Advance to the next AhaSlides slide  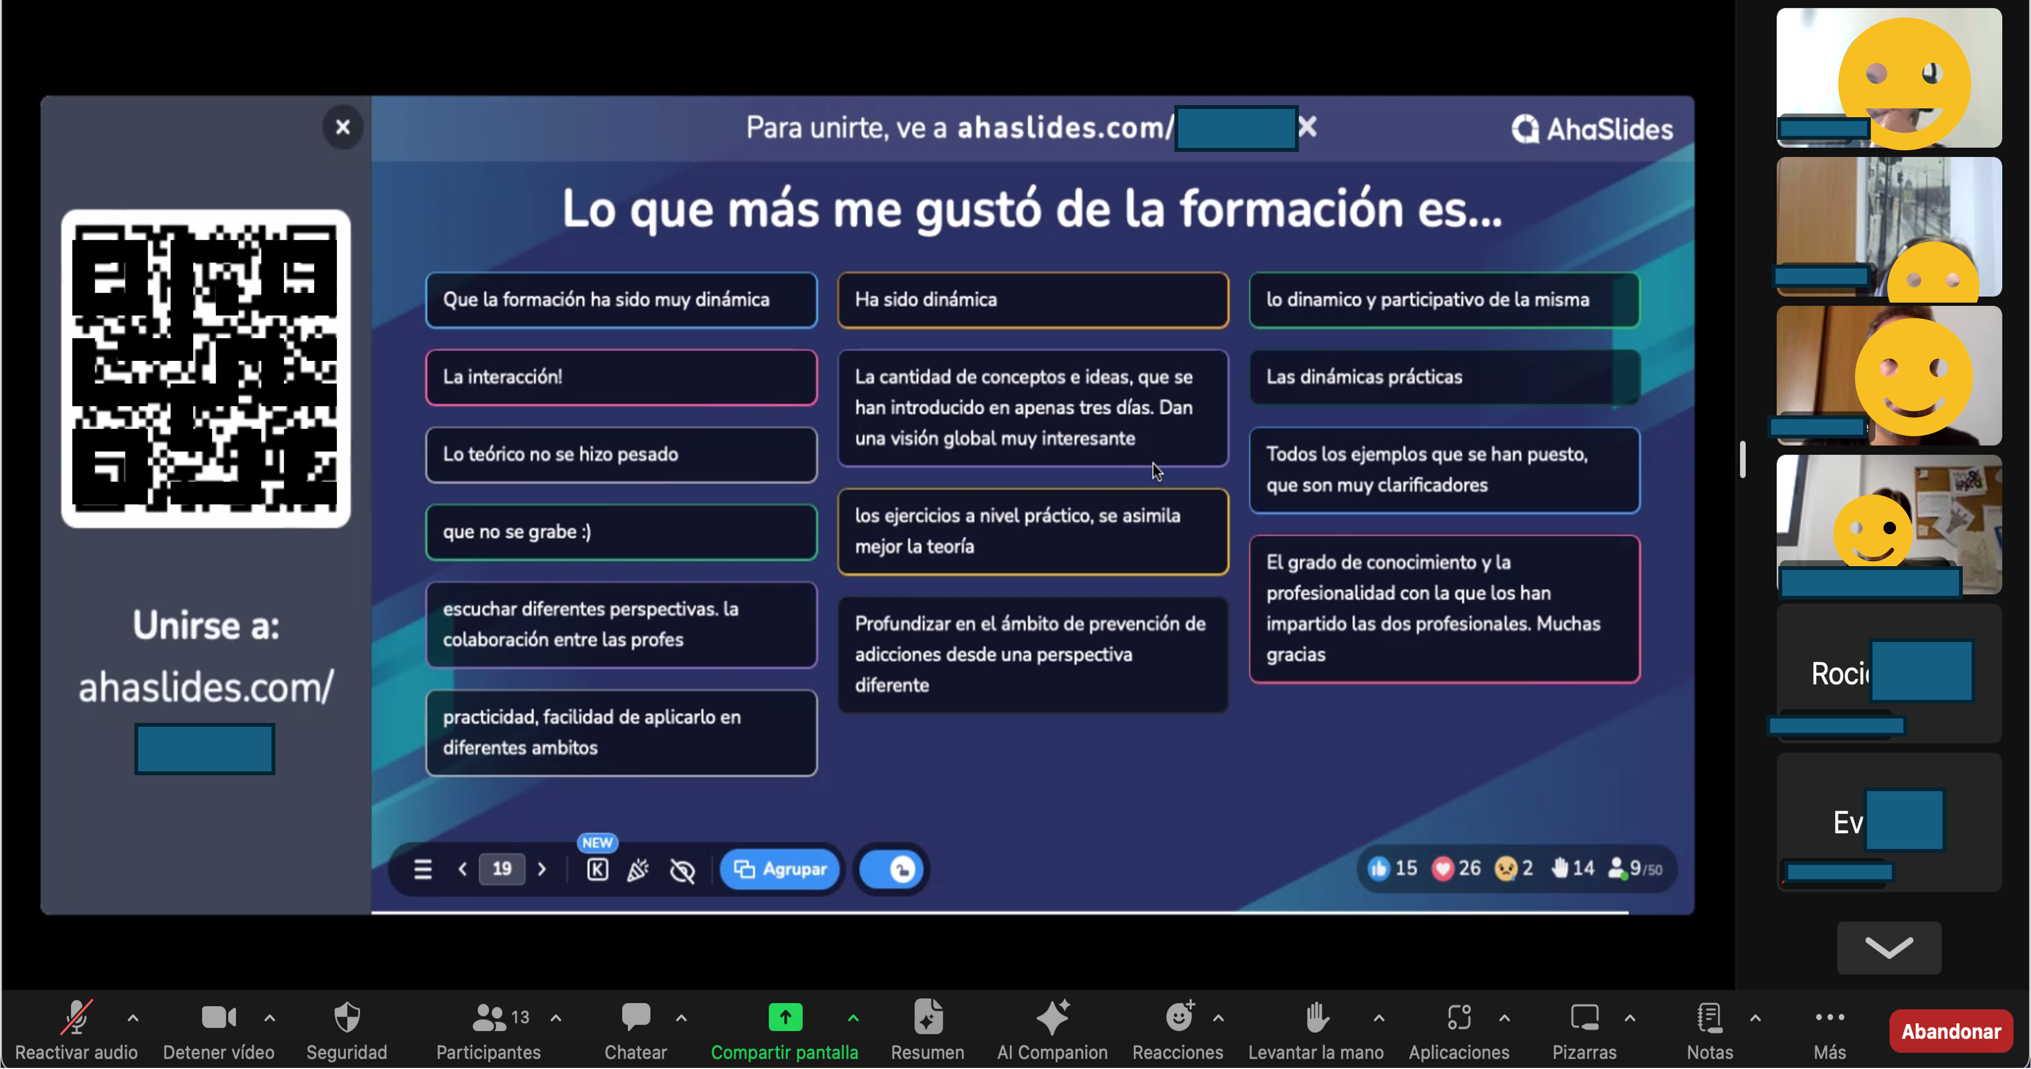(542, 869)
